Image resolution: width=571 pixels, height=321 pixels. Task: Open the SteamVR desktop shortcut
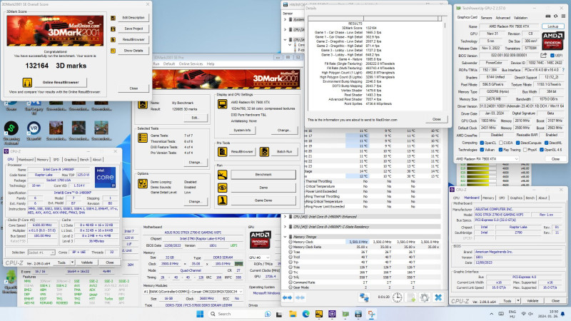34,131
